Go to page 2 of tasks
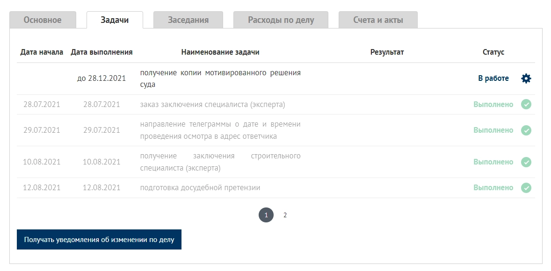This screenshot has width=551, height=271. click(x=285, y=215)
